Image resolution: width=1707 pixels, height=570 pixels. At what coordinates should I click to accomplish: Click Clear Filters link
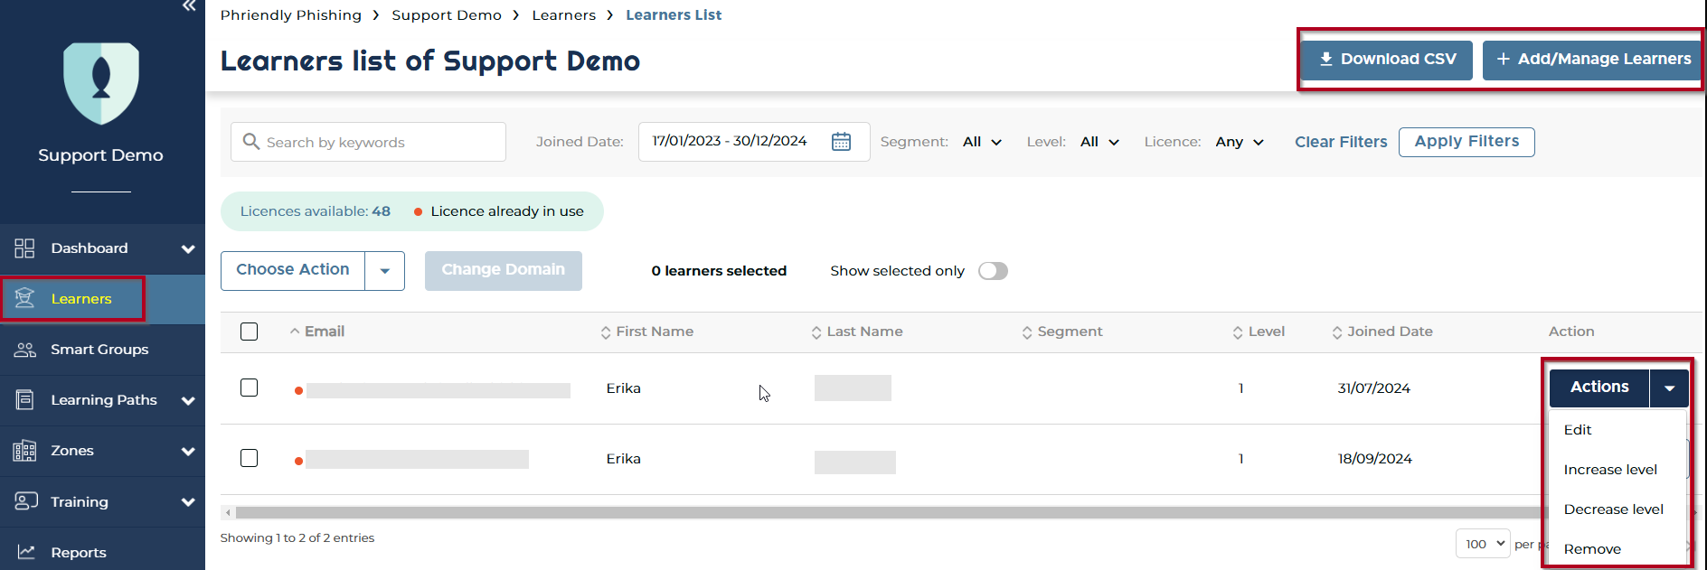pyautogui.click(x=1341, y=142)
